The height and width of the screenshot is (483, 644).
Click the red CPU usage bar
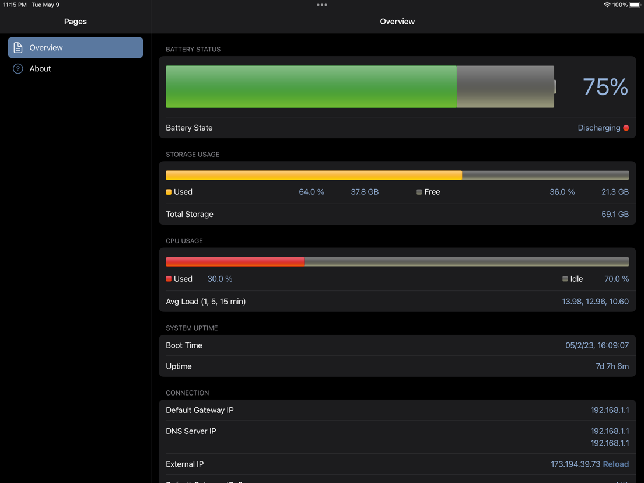[x=235, y=261]
